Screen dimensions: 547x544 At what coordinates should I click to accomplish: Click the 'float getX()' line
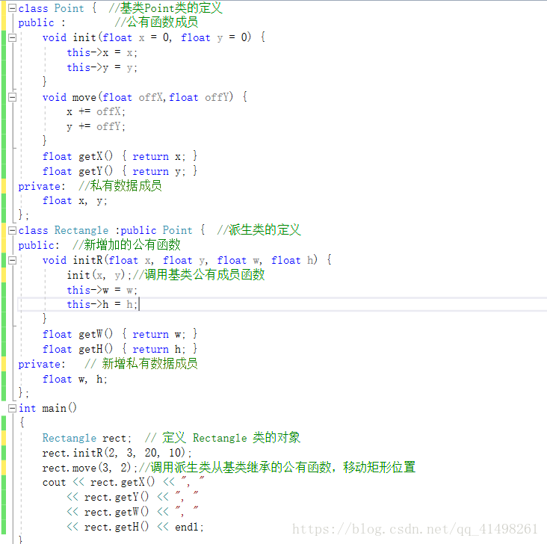(120, 156)
